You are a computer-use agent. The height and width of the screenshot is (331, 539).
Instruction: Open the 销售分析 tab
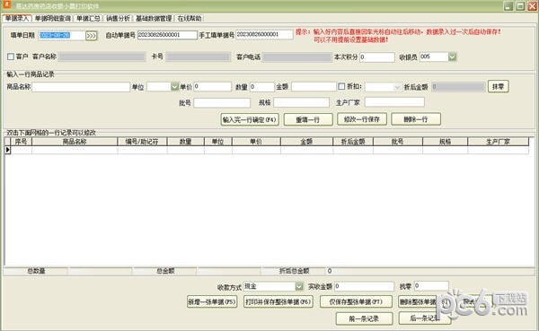pos(118,18)
